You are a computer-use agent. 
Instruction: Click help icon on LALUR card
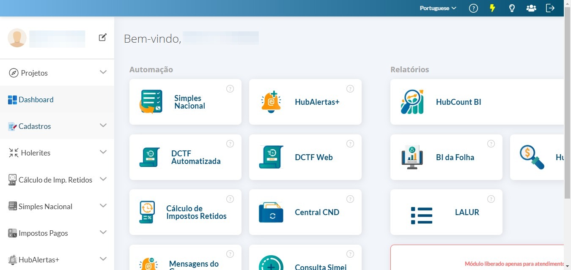(x=491, y=199)
